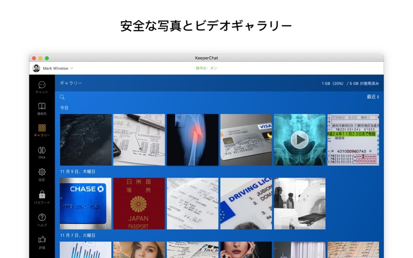Click the KeeperChat window title
This screenshot has height=258, width=413.
coord(206,58)
